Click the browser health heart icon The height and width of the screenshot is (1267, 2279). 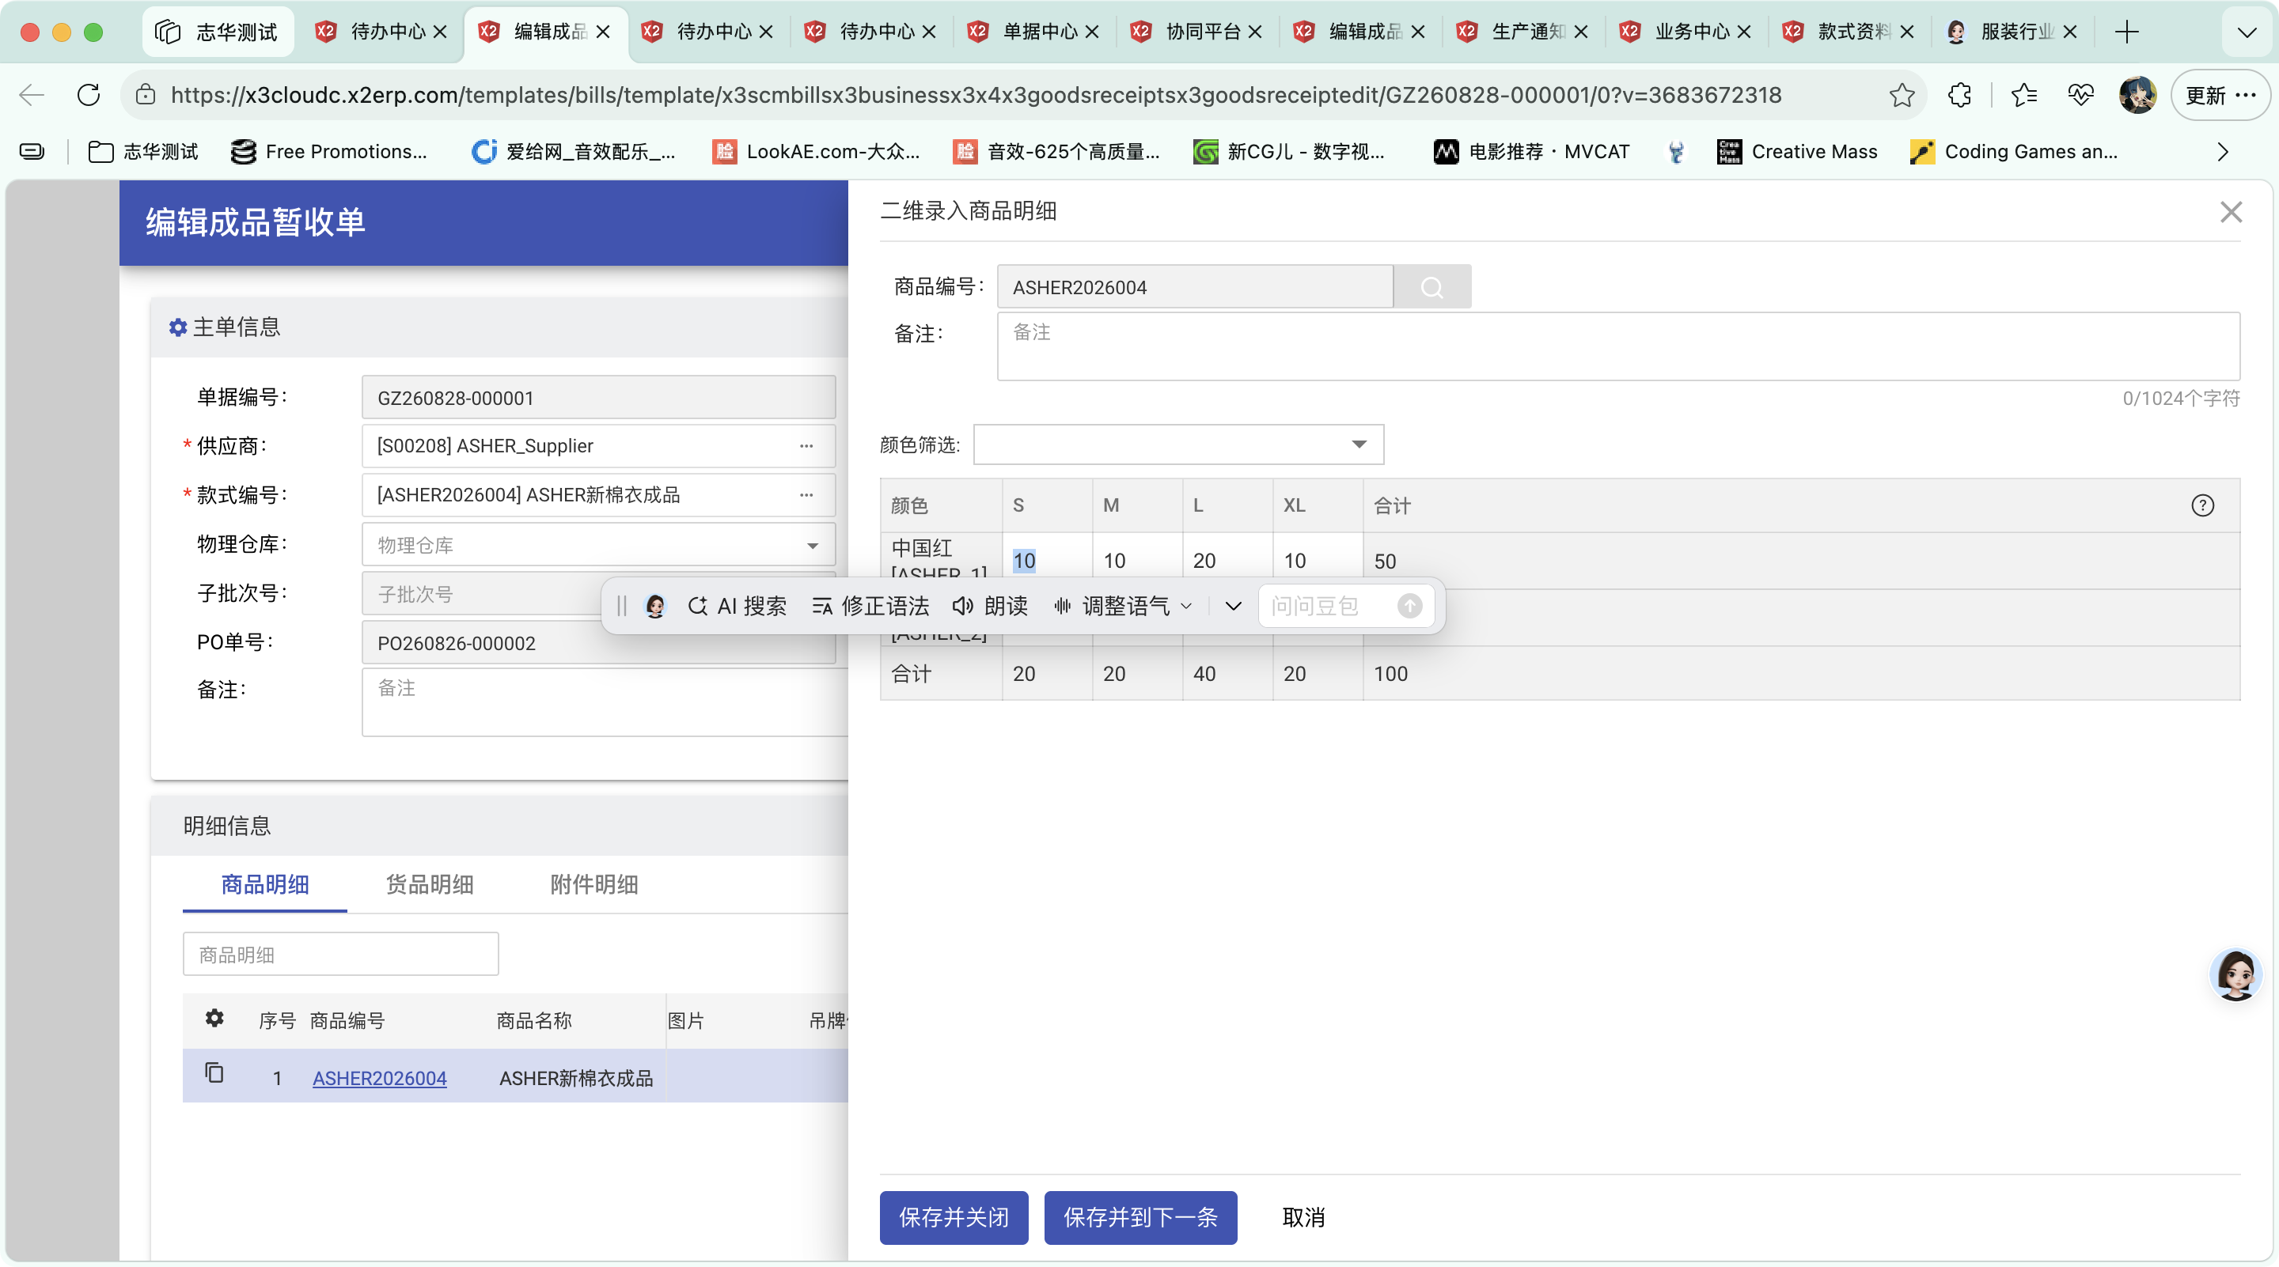point(2081,96)
